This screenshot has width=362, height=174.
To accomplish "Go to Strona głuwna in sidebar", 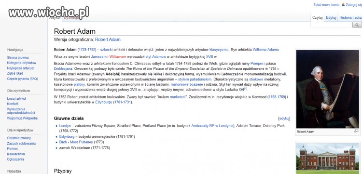I will pyautogui.click(x=18, y=58).
